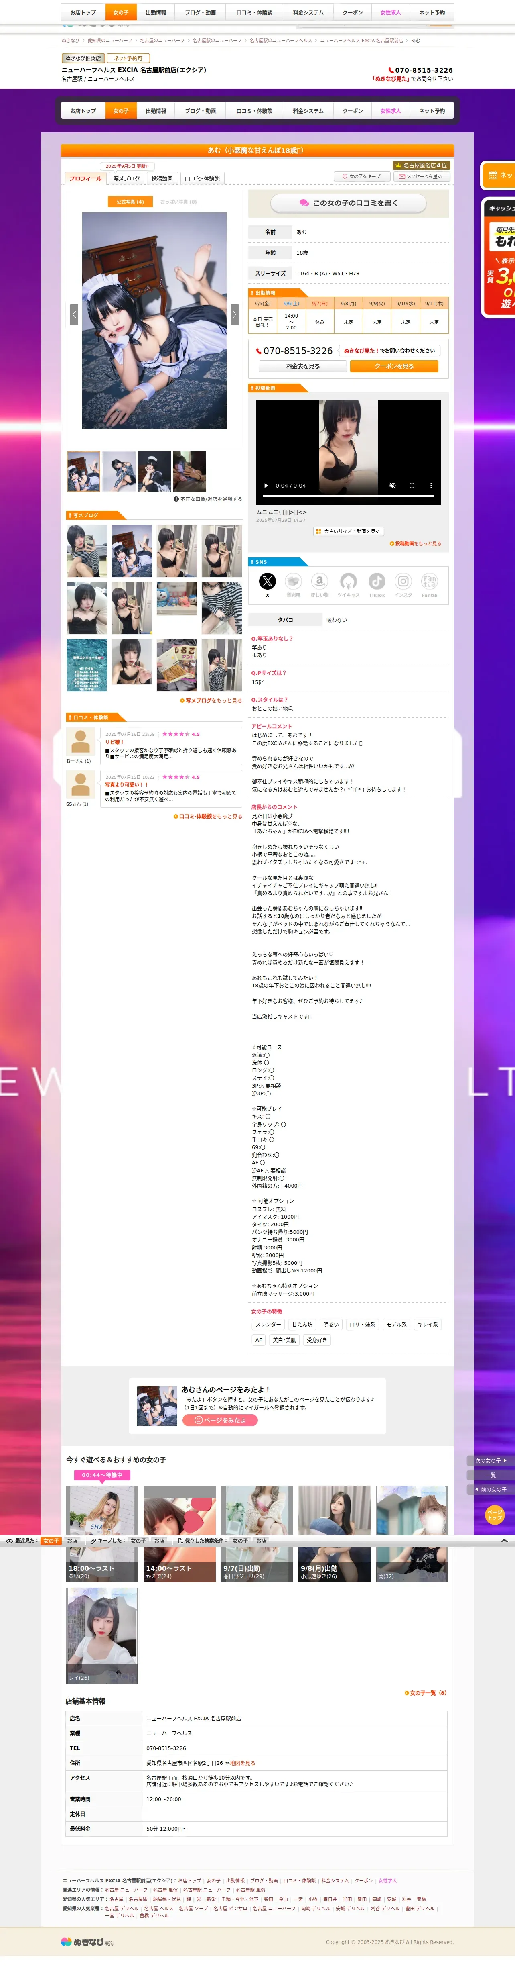The width and height of the screenshot is (515, 1968).
Task: Open the Fantia SNS icon
Action: 430,582
